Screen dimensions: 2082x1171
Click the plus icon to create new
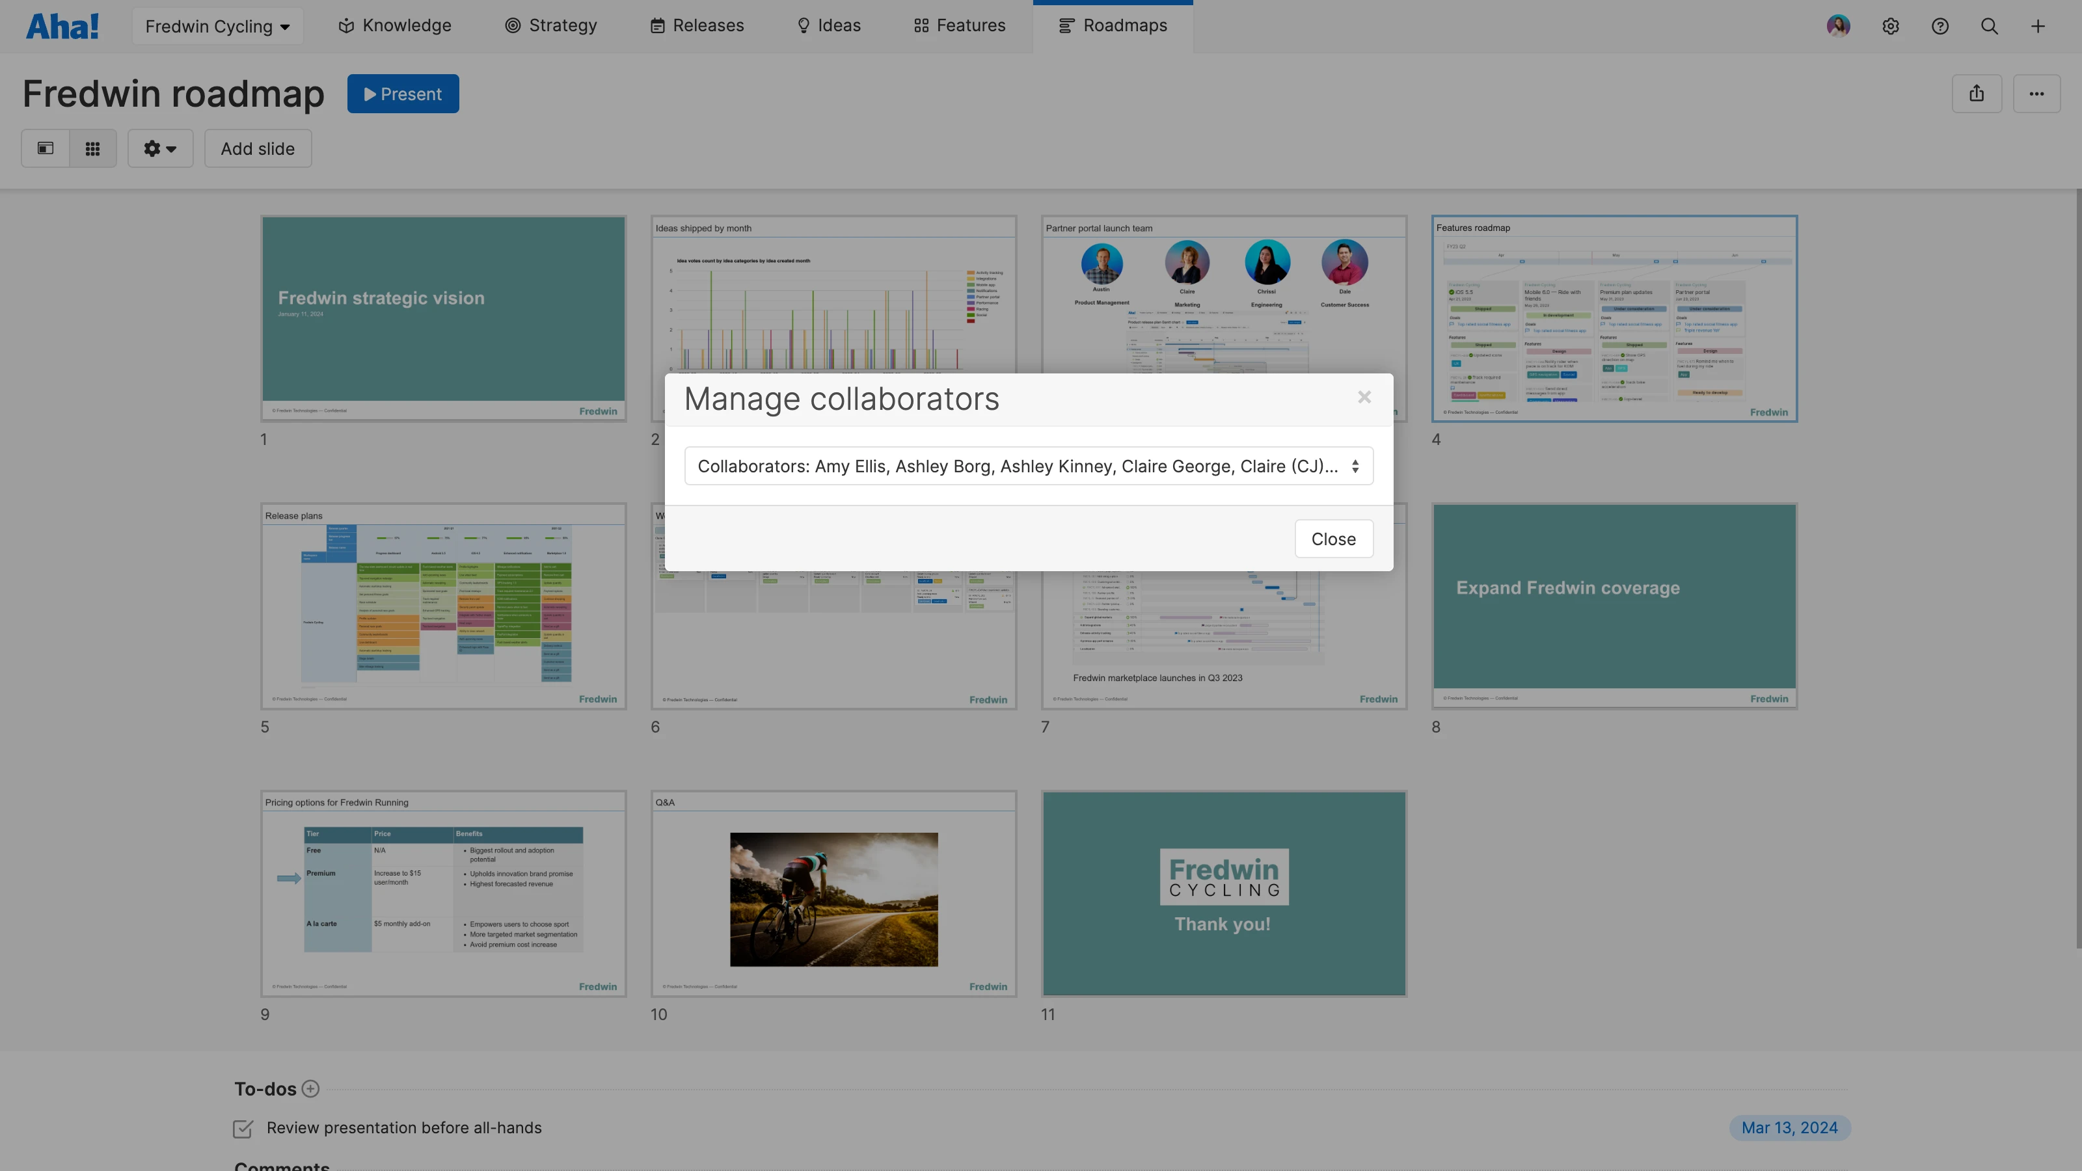pyautogui.click(x=2038, y=25)
